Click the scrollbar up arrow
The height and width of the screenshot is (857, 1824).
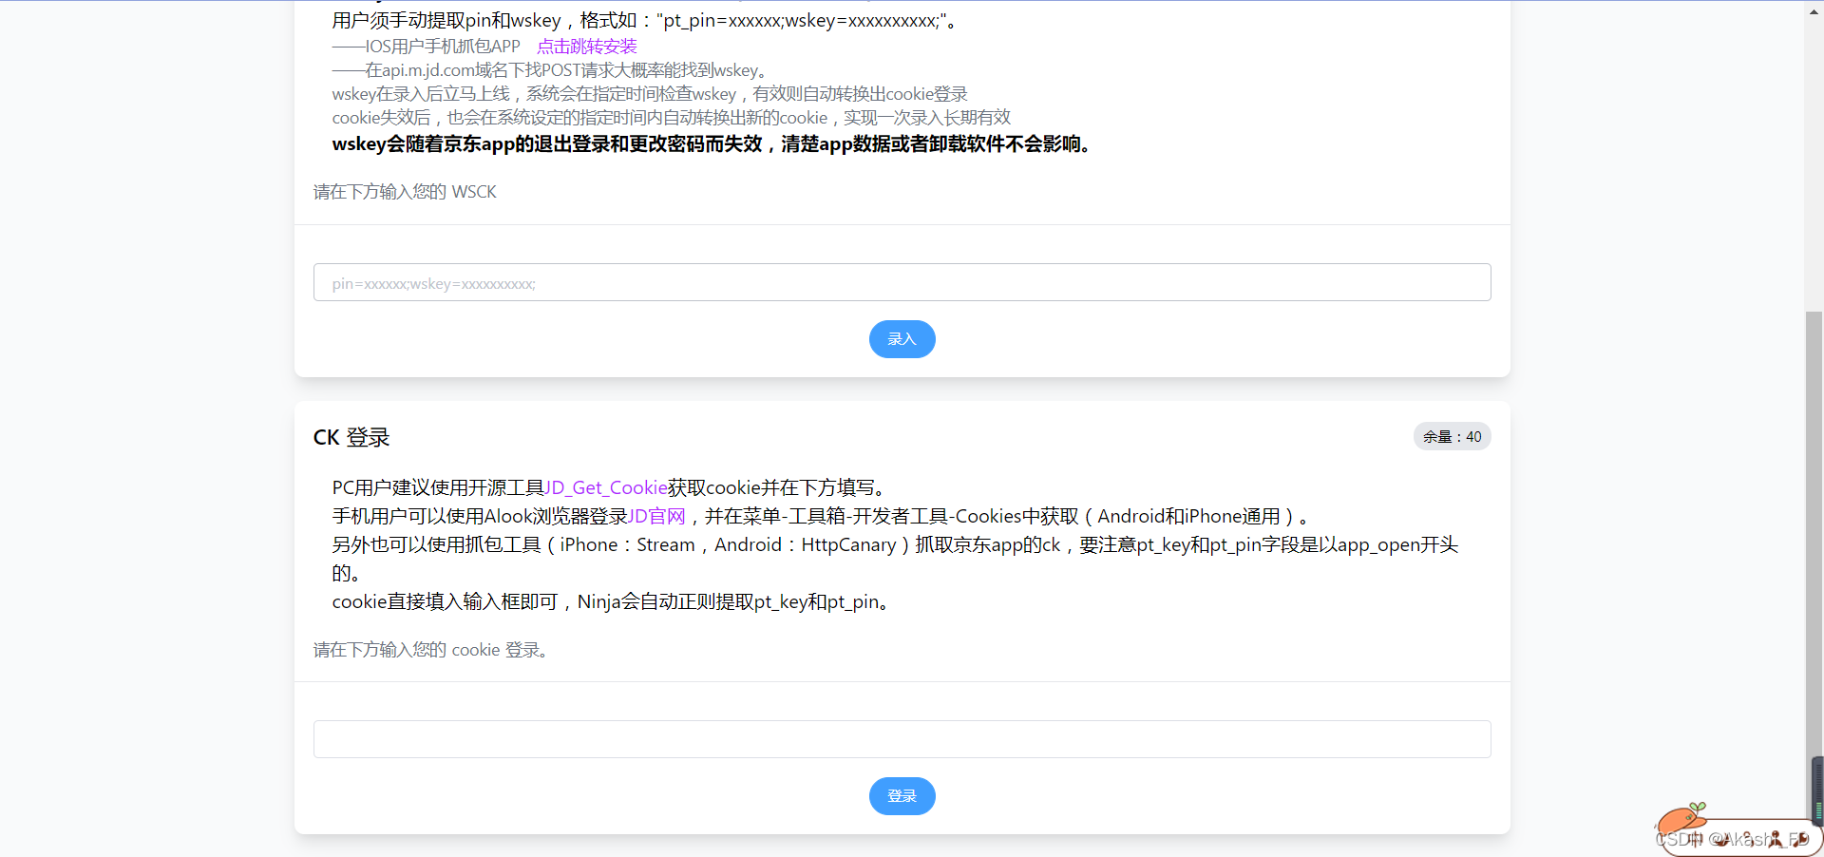1813,10
